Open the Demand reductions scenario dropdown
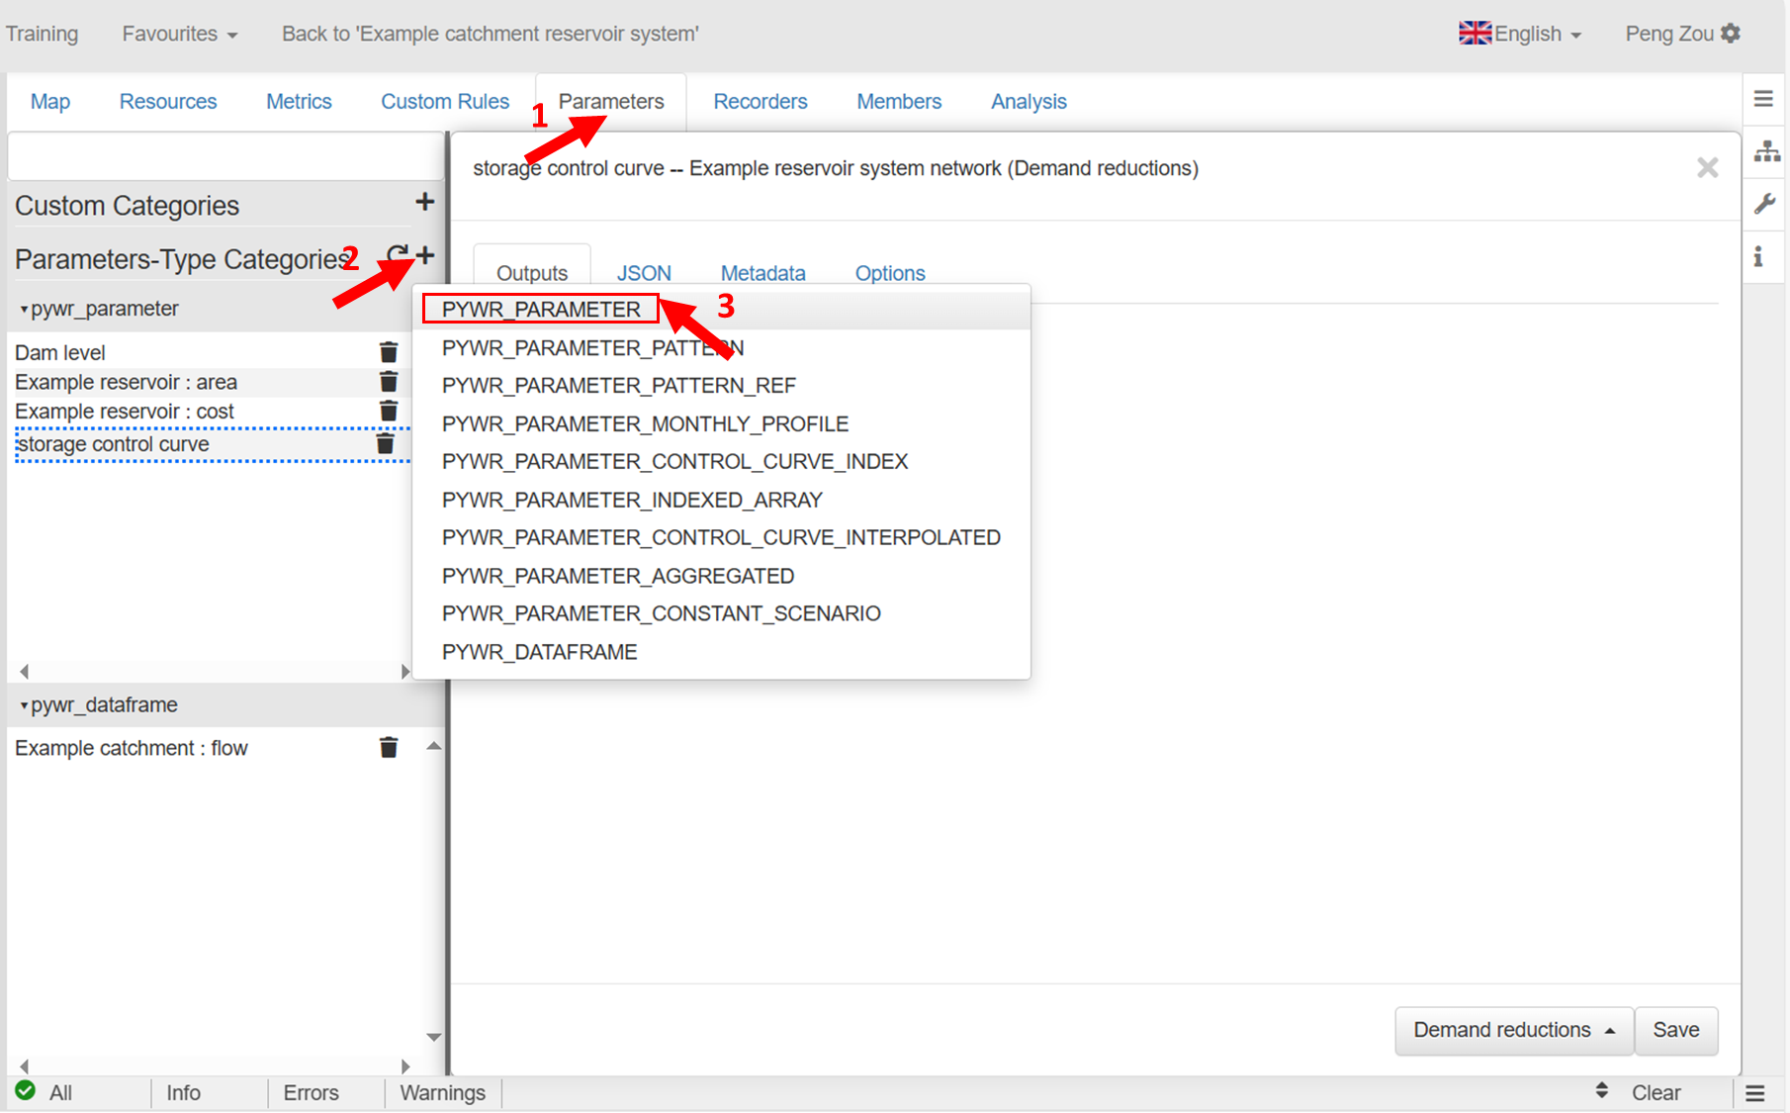The height and width of the screenshot is (1113, 1790). pos(1513,1030)
